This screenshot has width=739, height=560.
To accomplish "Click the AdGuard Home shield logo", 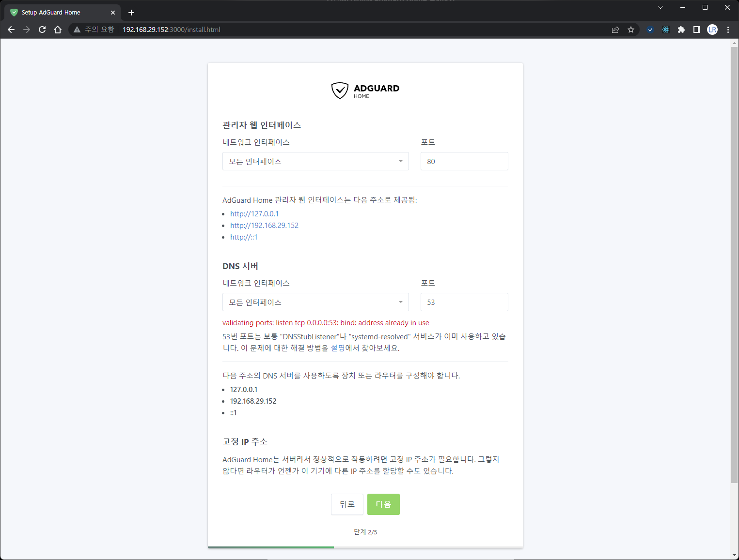I will click(x=340, y=91).
